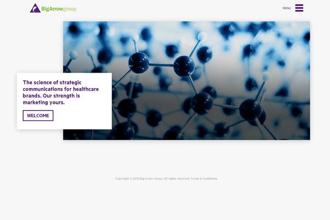Open the Terms & Conditions link

point(204,179)
